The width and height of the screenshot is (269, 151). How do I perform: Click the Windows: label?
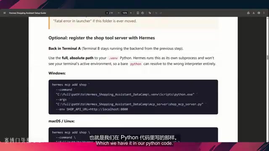57,73
